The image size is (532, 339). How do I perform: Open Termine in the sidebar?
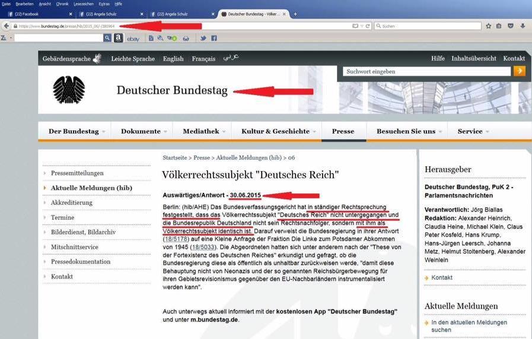tap(62, 217)
